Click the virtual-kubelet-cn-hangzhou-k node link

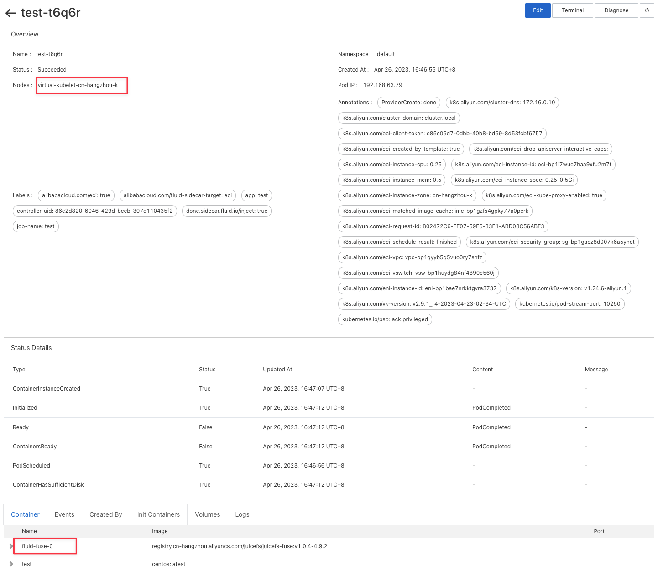point(78,85)
